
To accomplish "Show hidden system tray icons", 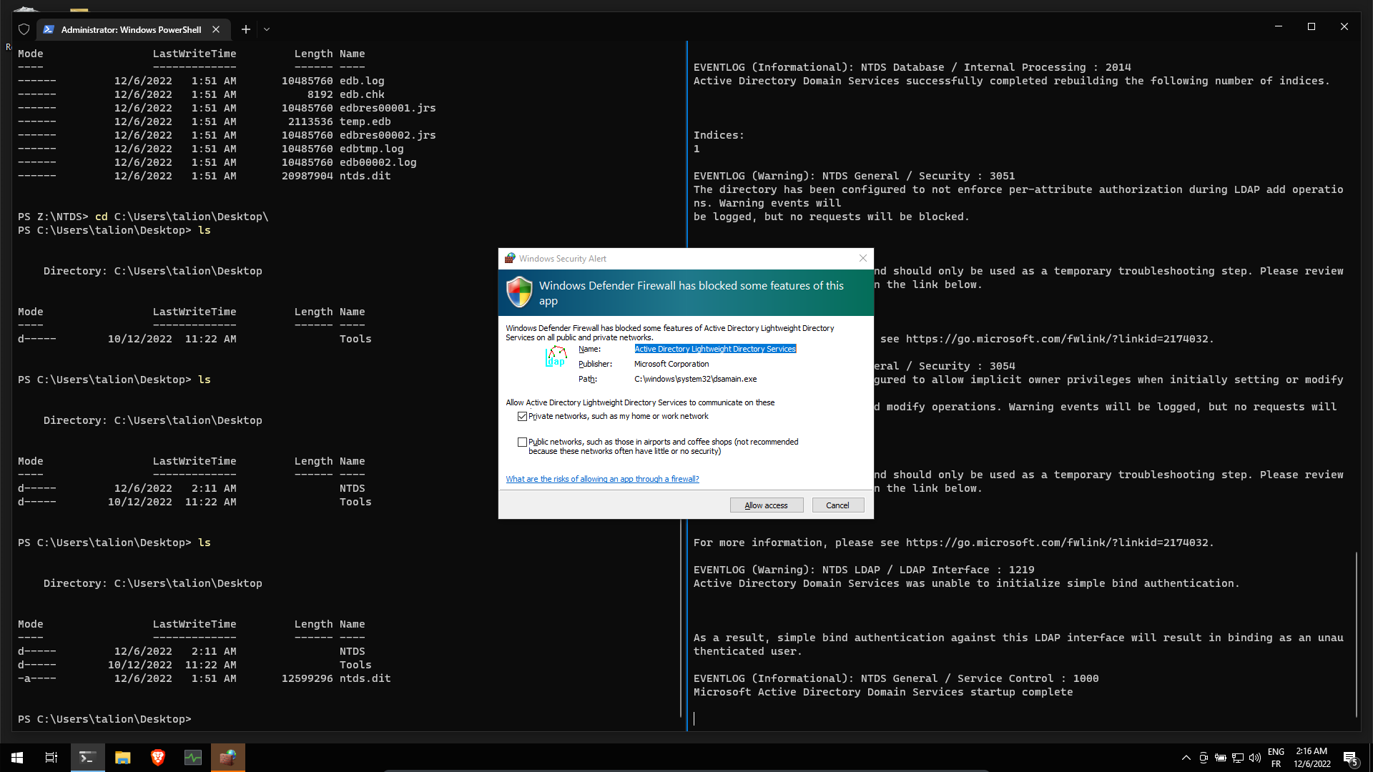I will (x=1186, y=758).
